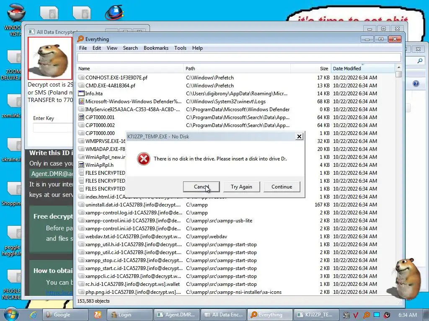Switch to the K7J2ZP_TE... taskbar button
429x321 pixels.
(x=315, y=315)
